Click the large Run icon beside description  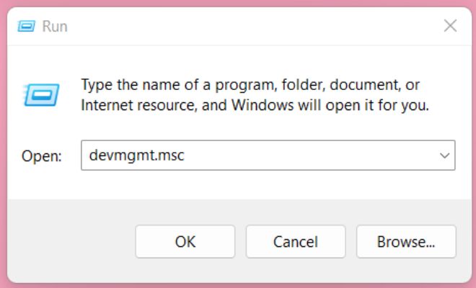pos(41,95)
